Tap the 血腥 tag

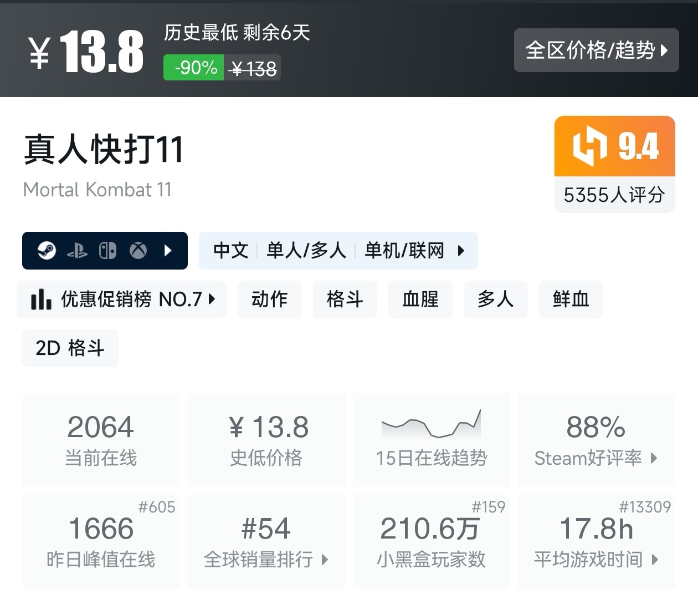420,299
